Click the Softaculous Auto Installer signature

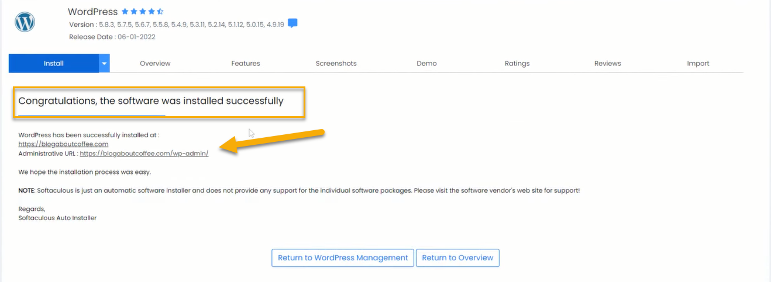click(x=57, y=218)
